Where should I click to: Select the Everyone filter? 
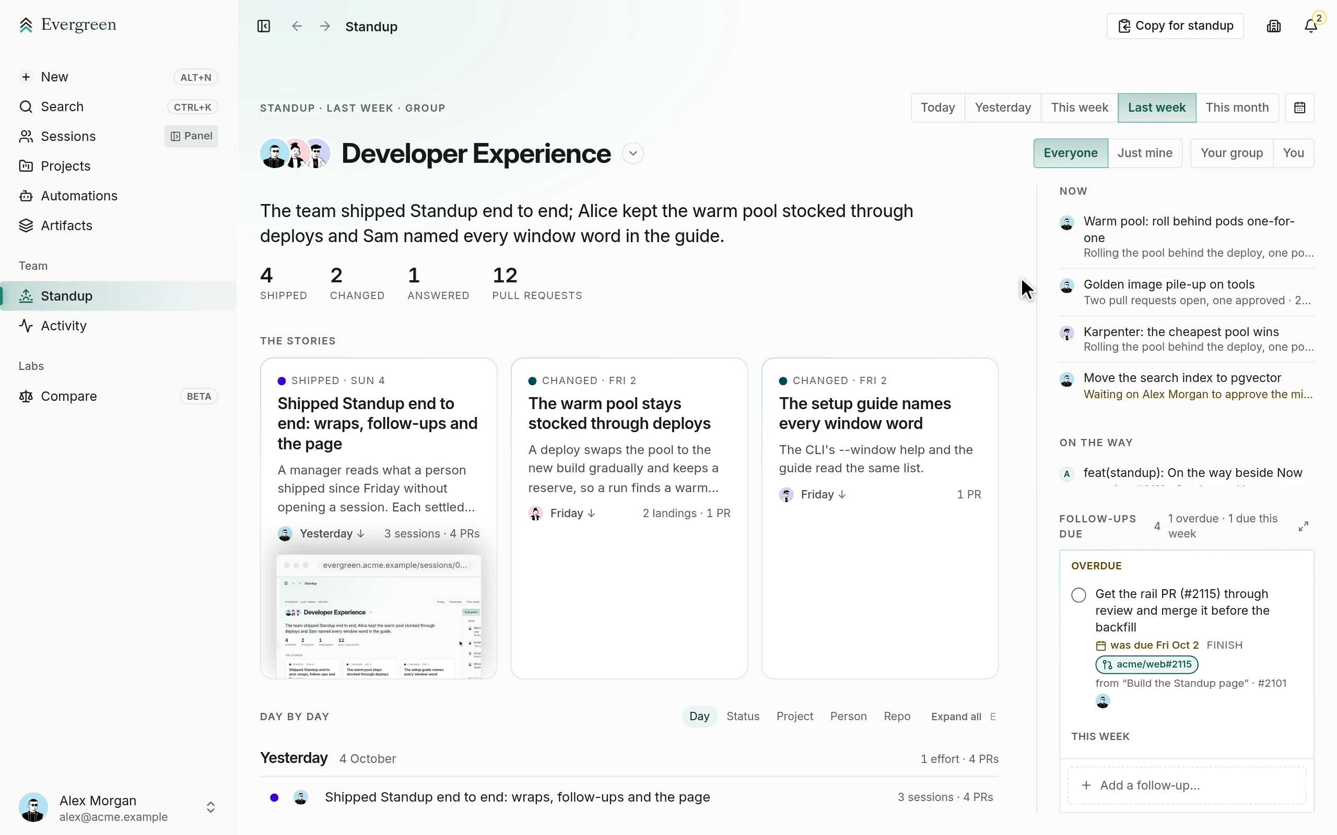click(x=1070, y=153)
